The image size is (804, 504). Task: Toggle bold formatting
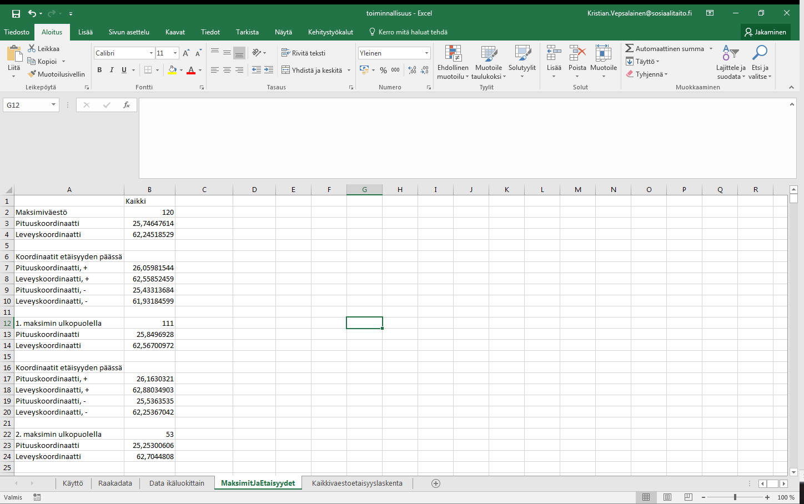[99, 70]
